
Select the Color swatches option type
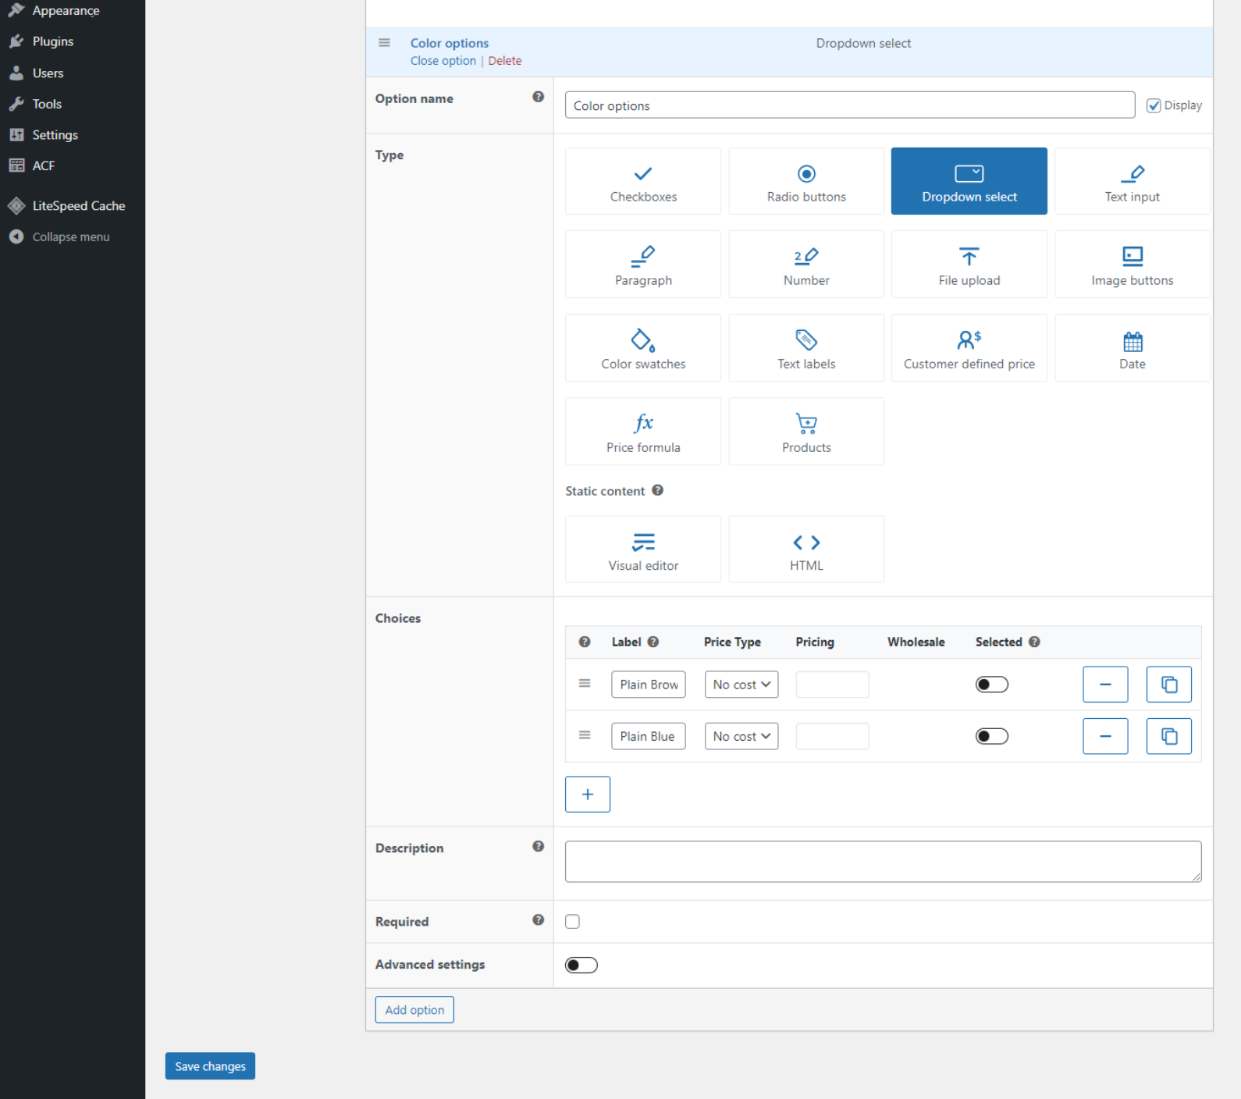643,348
